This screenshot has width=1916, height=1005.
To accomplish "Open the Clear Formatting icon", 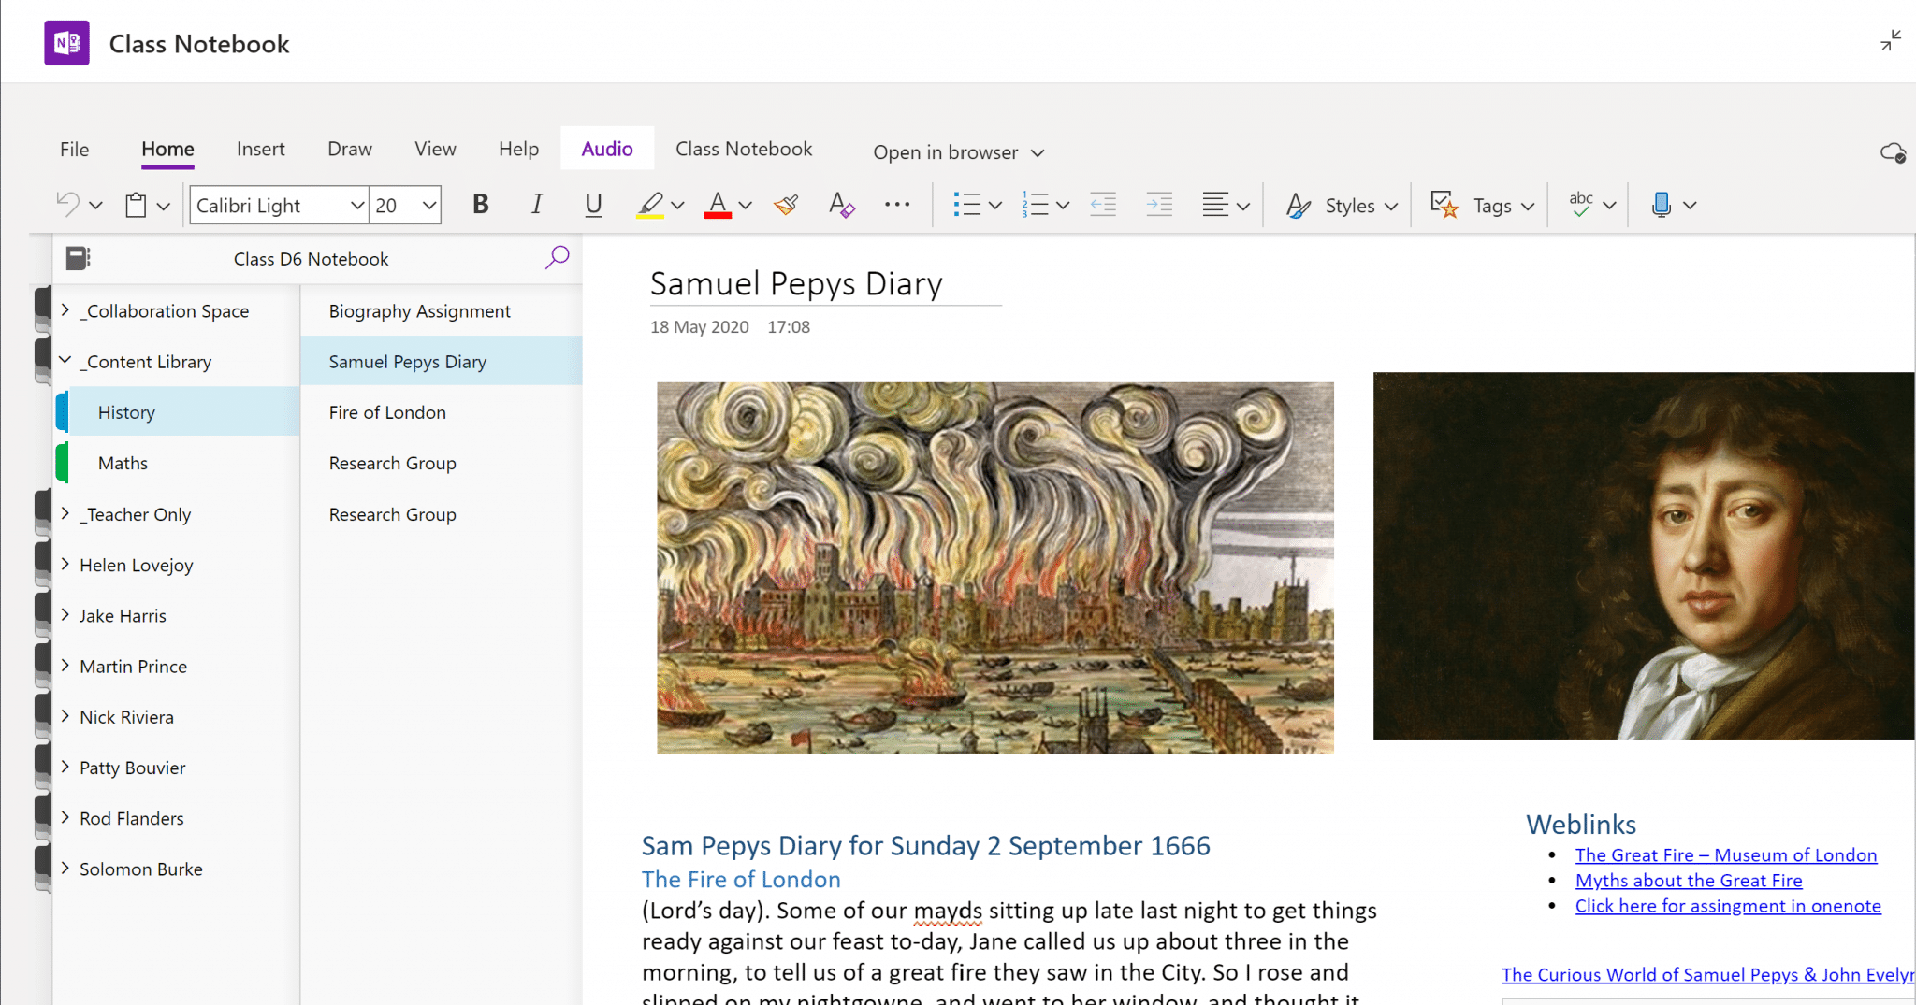I will [841, 204].
